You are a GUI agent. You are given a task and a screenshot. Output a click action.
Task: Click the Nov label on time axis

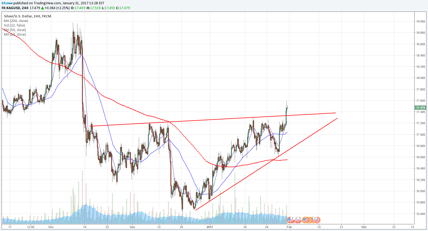[51, 227]
